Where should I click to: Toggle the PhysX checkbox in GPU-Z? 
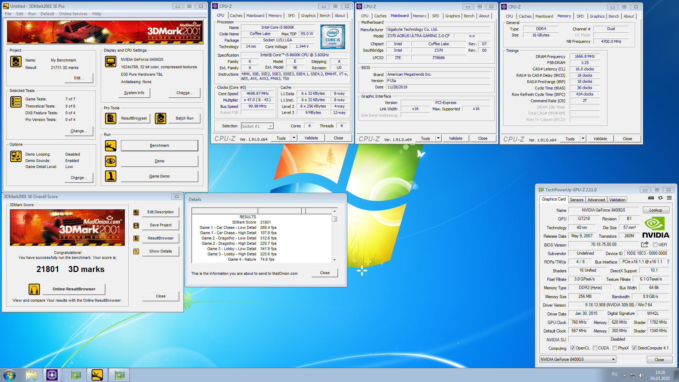615,348
